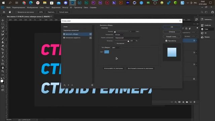Image resolution: width=215 pixels, height=121 pixels.
Task: Select the Clone Stamp tool
Action: tap(3, 42)
